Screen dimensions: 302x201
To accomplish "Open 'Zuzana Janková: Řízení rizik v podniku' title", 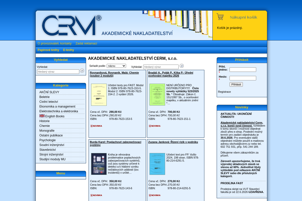I will tap(173, 142).
